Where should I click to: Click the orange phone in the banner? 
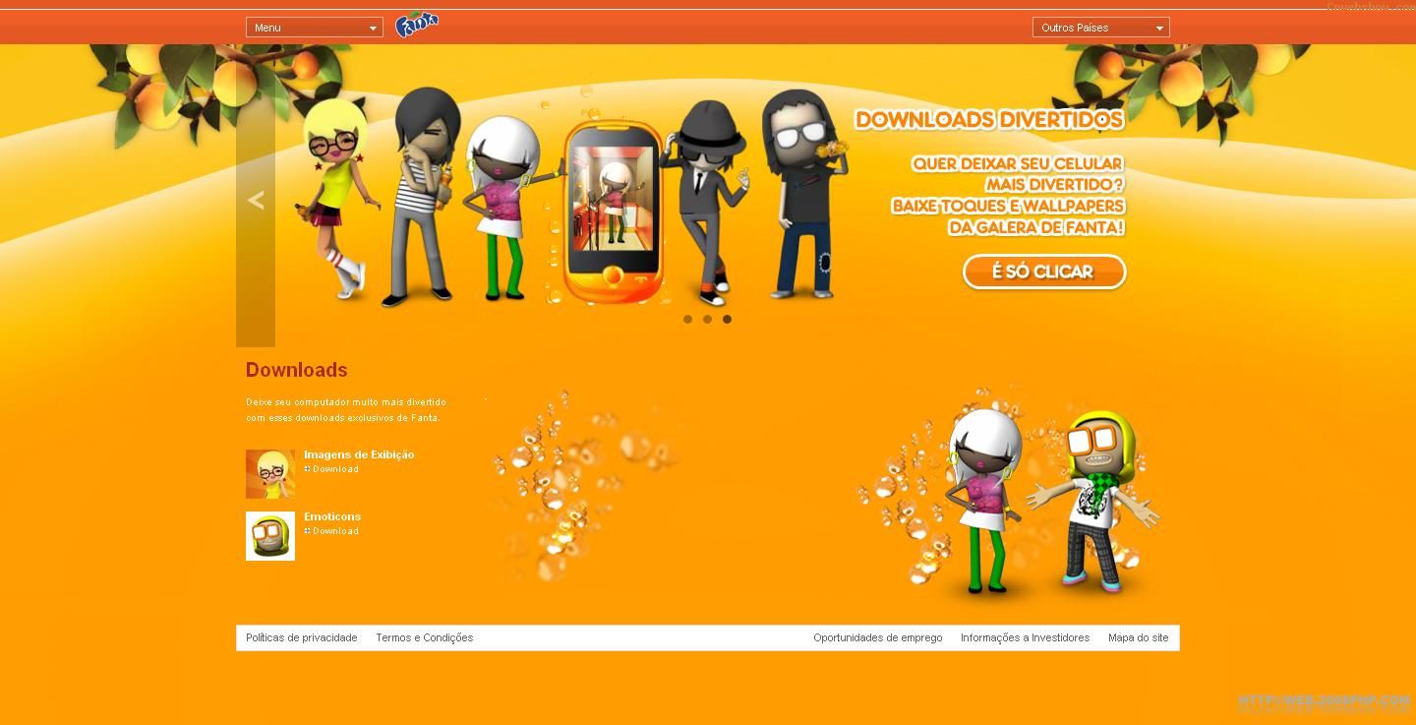coord(612,211)
